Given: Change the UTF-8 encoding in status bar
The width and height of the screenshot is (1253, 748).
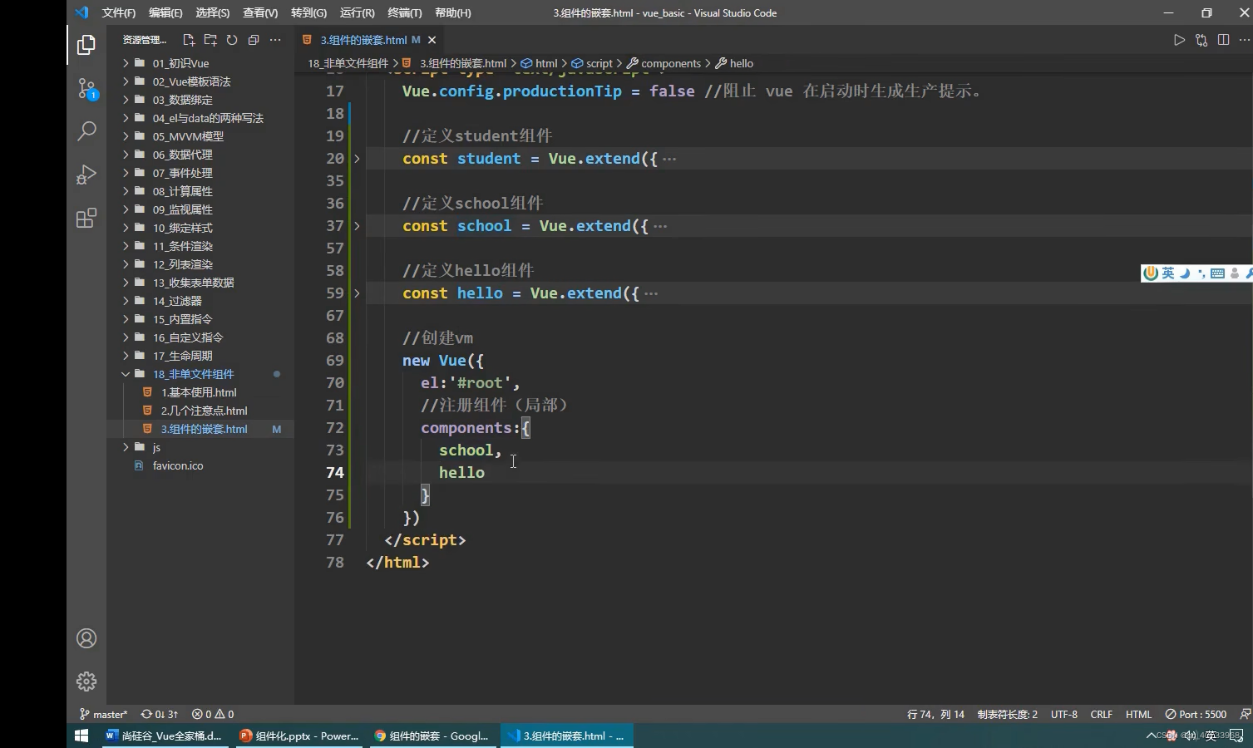Looking at the screenshot, I should pyautogui.click(x=1064, y=714).
